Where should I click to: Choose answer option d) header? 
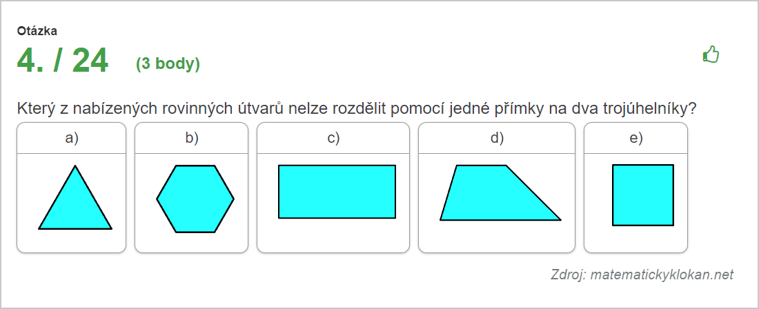coord(497,139)
